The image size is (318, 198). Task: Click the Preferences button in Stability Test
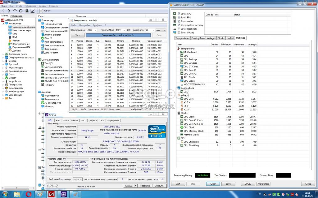tap(263, 184)
